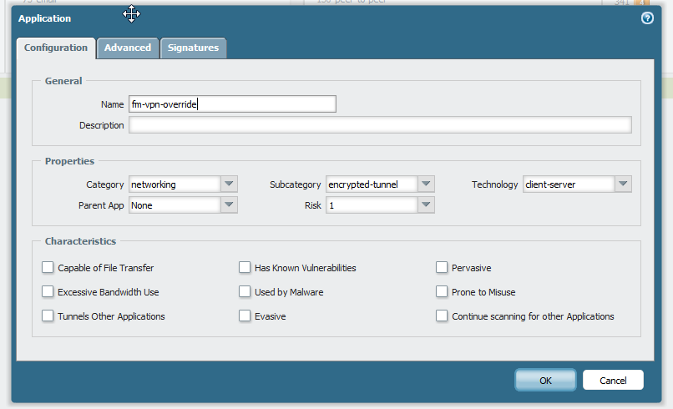The width and height of the screenshot is (673, 409).
Task: Enable Has Known Vulnerabilities checkbox
Action: pos(245,268)
